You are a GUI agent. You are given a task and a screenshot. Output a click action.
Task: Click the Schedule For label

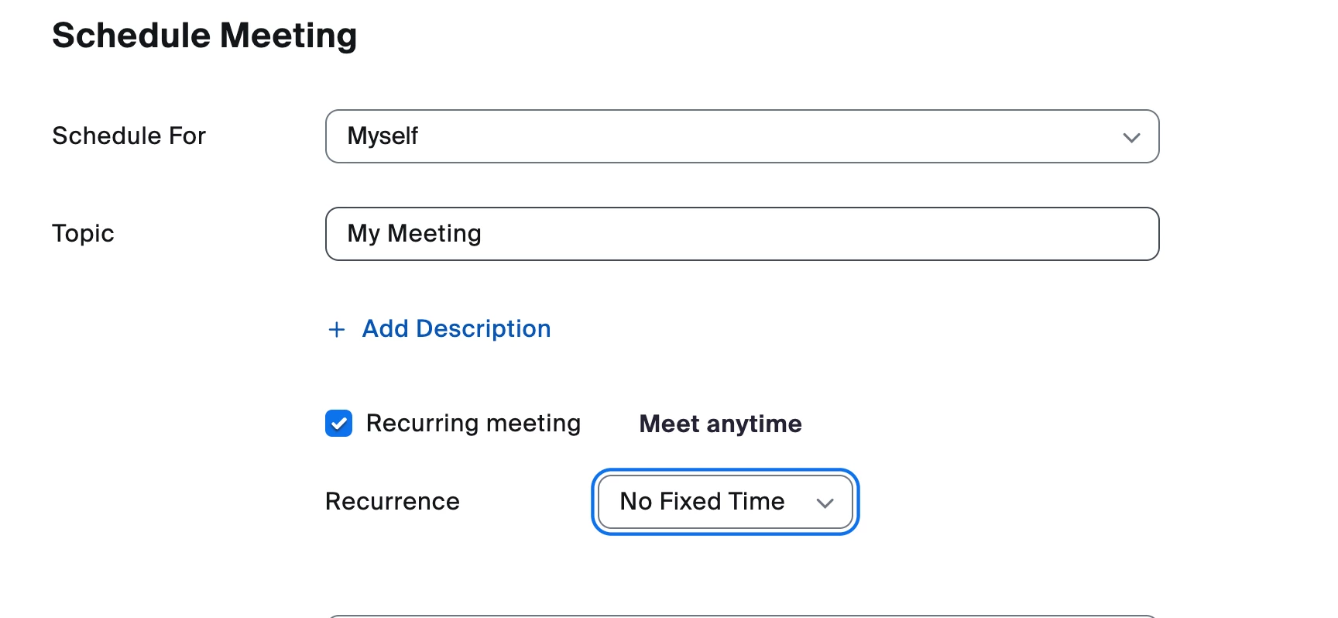pos(129,136)
